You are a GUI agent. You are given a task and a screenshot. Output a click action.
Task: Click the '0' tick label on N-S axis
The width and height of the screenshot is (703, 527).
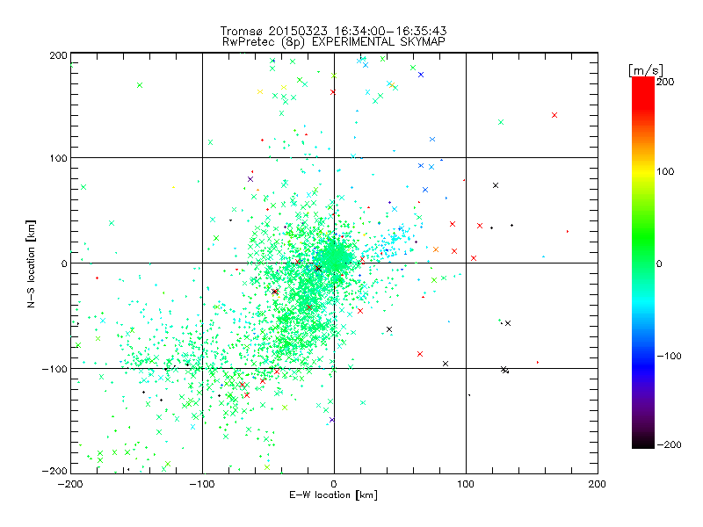64,263
